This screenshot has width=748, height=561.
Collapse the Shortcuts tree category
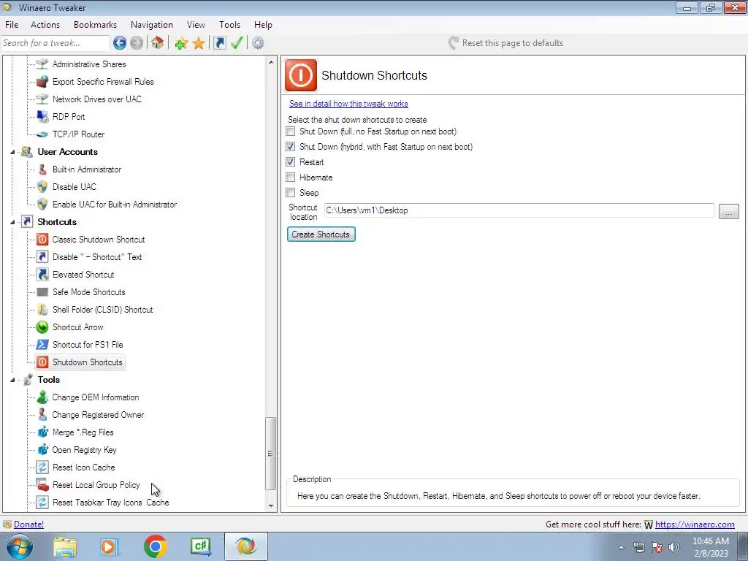pos(13,222)
